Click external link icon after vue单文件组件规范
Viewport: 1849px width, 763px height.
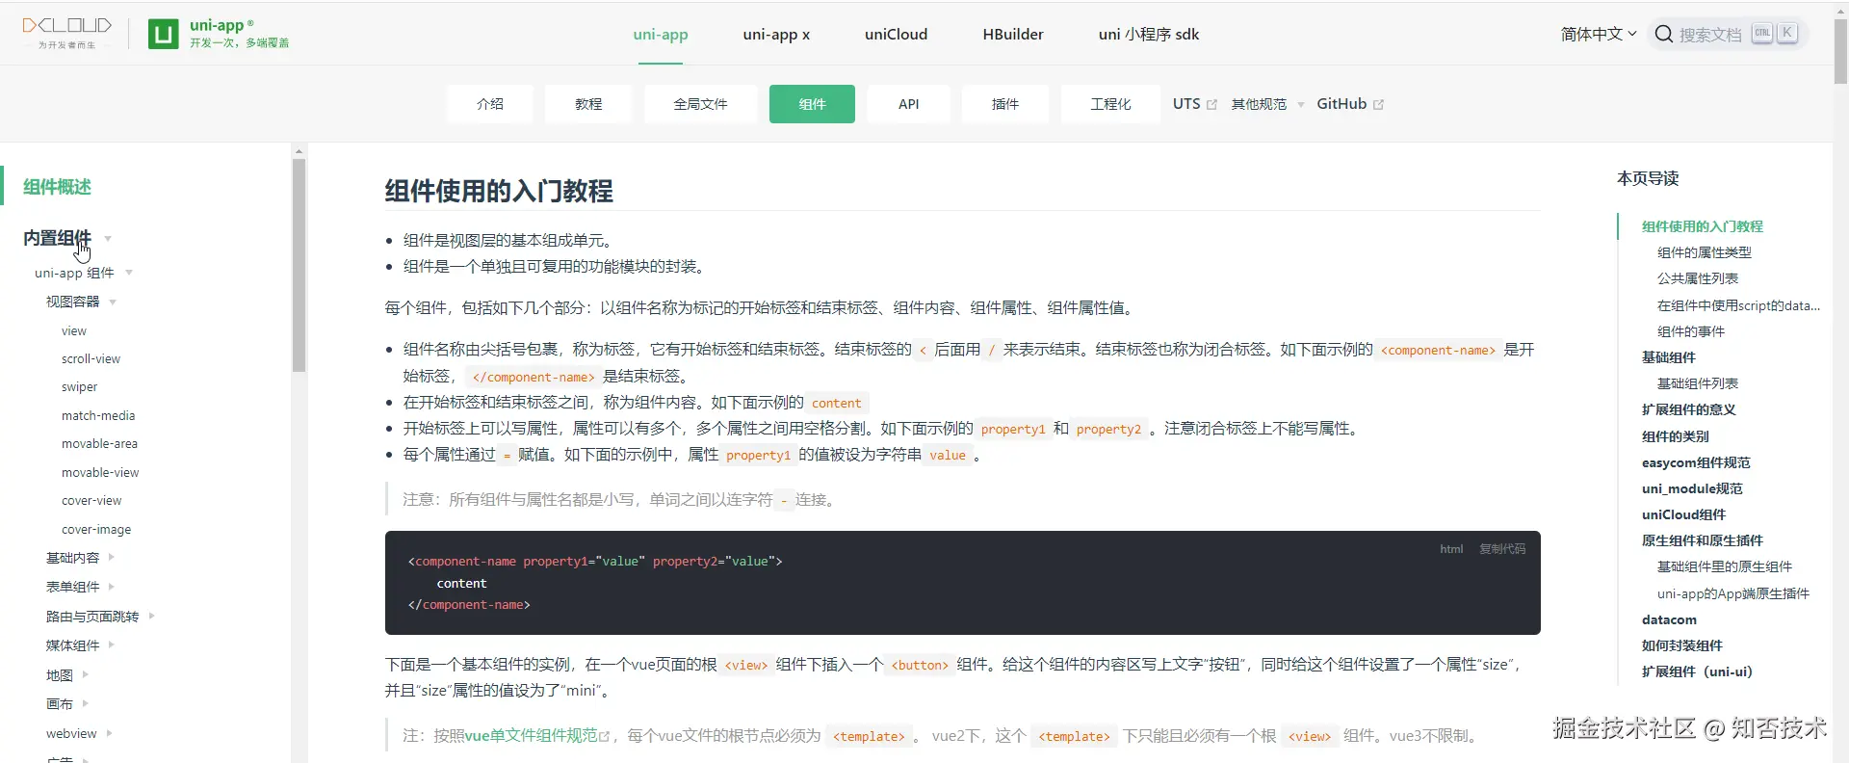coord(604,736)
